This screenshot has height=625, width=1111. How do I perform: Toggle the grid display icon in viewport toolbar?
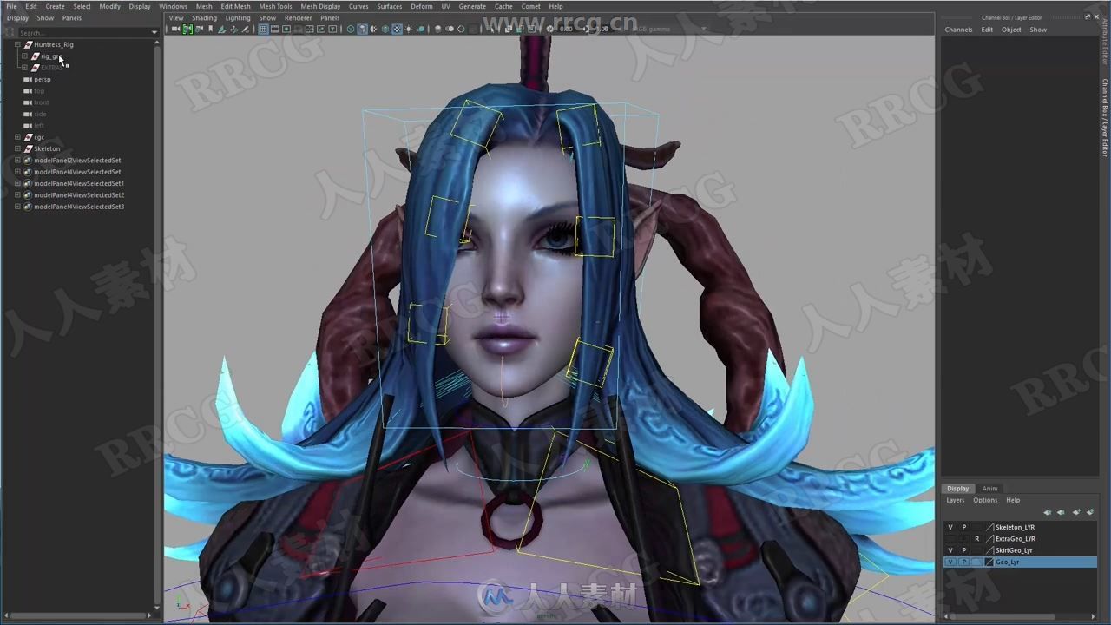pos(263,29)
